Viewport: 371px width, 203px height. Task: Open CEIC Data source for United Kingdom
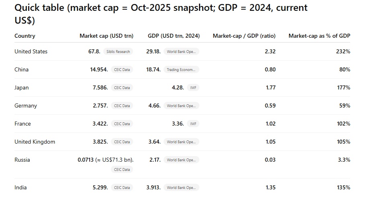[x=122, y=142]
